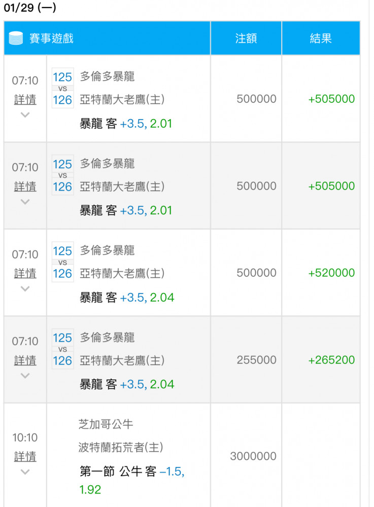The width and height of the screenshot is (374, 507).
Task: Expand chevron under the 10:10 bet's 詳情
Action: point(25,472)
